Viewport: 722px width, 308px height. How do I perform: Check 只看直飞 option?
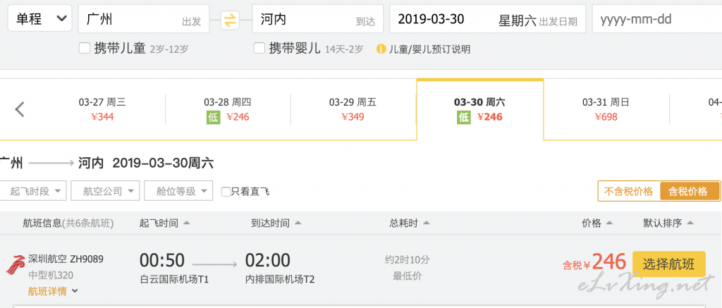coord(226,192)
